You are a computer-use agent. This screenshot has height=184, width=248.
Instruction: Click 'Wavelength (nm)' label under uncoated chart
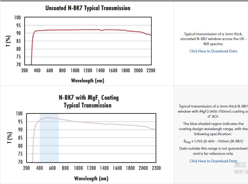(88, 80)
